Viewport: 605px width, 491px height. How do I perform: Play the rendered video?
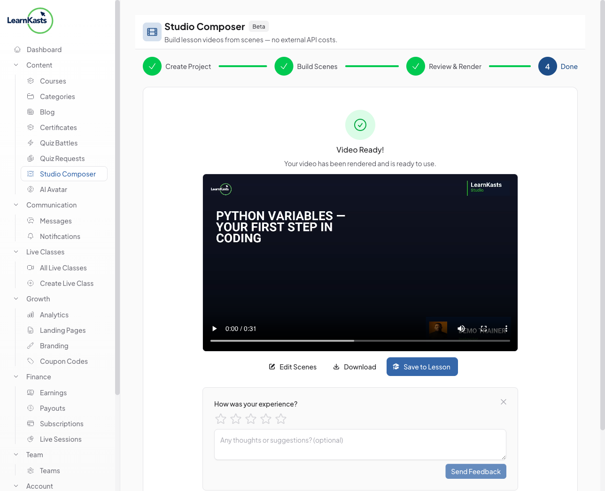point(215,329)
